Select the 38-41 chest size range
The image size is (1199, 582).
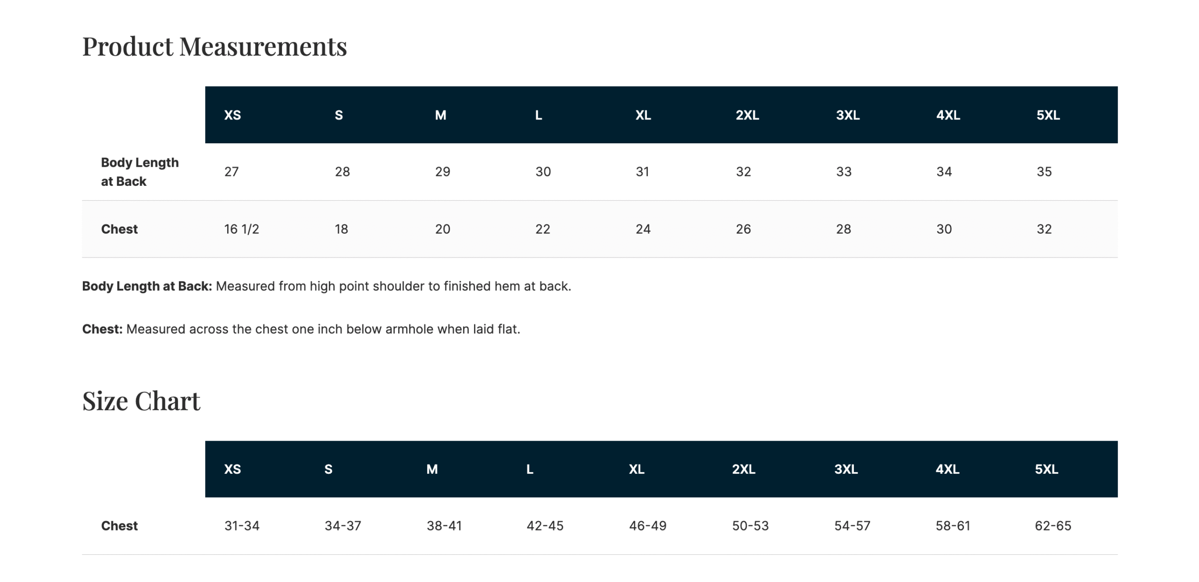[x=444, y=526]
